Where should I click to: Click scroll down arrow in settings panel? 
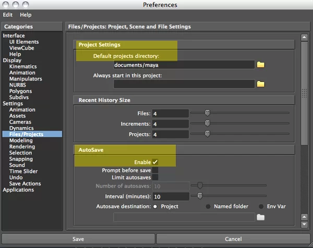pyautogui.click(x=305, y=225)
